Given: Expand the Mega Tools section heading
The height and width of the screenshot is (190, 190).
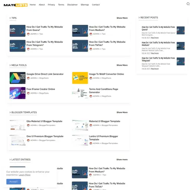Looking at the screenshot, I should click(18, 65).
